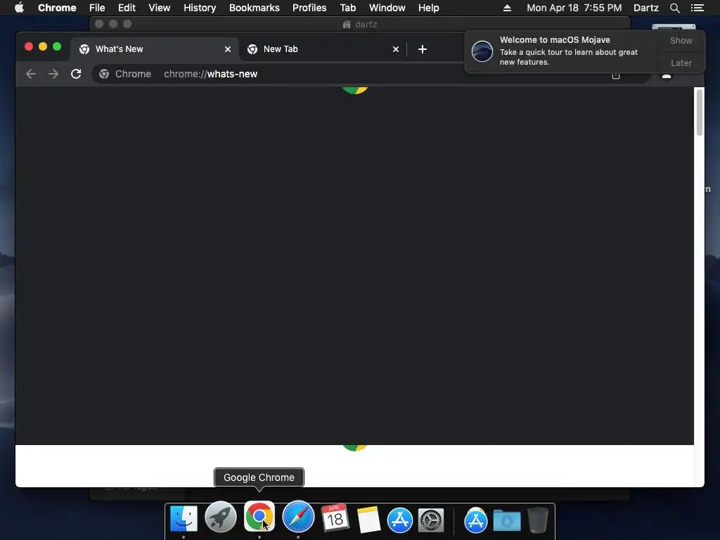Close the What's New tab
The width and height of the screenshot is (720, 540).
[227, 49]
